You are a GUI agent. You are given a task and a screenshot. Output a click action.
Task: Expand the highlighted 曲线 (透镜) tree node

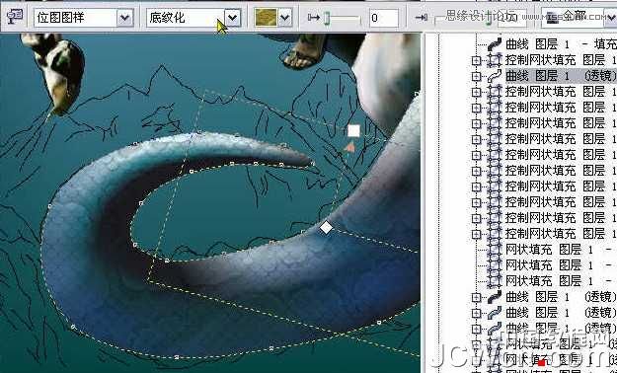click(x=476, y=76)
